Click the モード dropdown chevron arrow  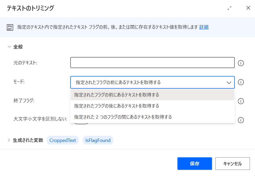(x=229, y=83)
